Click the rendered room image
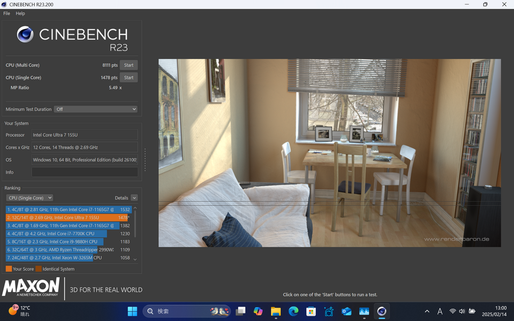Image resolution: width=514 pixels, height=321 pixels. coord(329,153)
